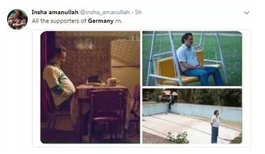This screenshot has width=265, height=154.
Task: Click the trees behind the empty pool
Action: 210,97
